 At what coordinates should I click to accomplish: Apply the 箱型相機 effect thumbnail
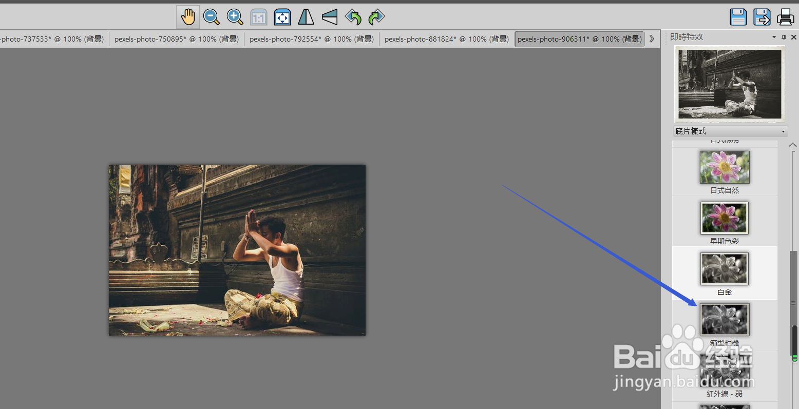(725, 319)
